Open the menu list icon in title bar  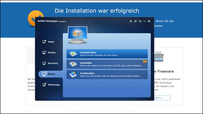[x=135, y=21]
